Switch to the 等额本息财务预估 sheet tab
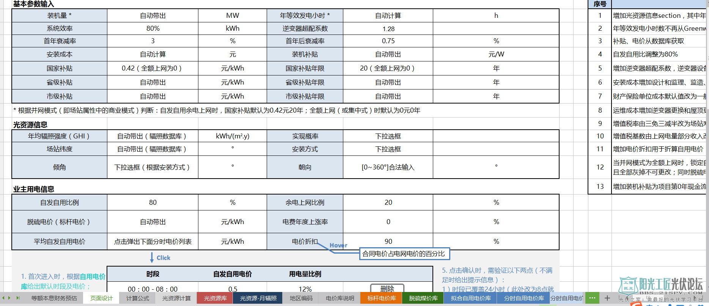709x306 pixels. [x=54, y=298]
